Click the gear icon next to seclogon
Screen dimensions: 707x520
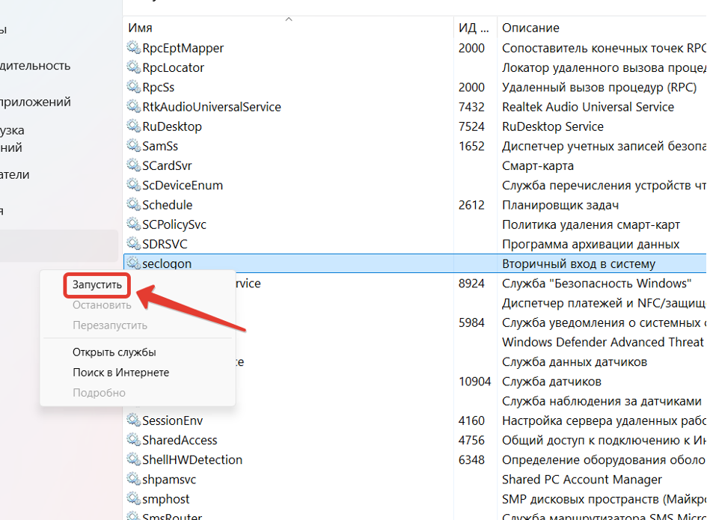[x=134, y=263]
